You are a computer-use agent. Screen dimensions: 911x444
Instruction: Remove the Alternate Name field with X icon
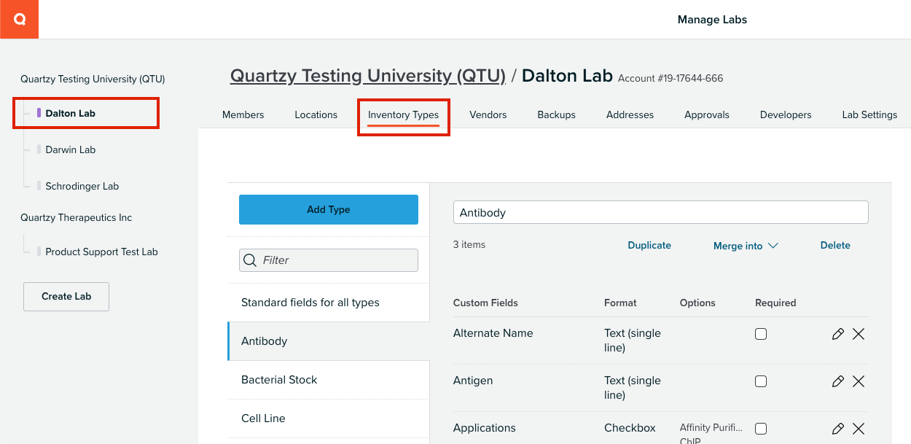point(859,334)
